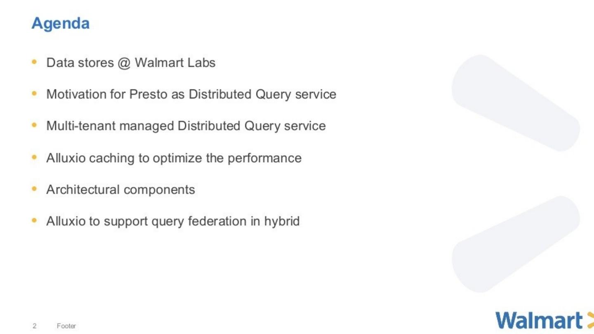Select the Motivation for Presto agenda item
The height and width of the screenshot is (334, 594).
coord(191,94)
